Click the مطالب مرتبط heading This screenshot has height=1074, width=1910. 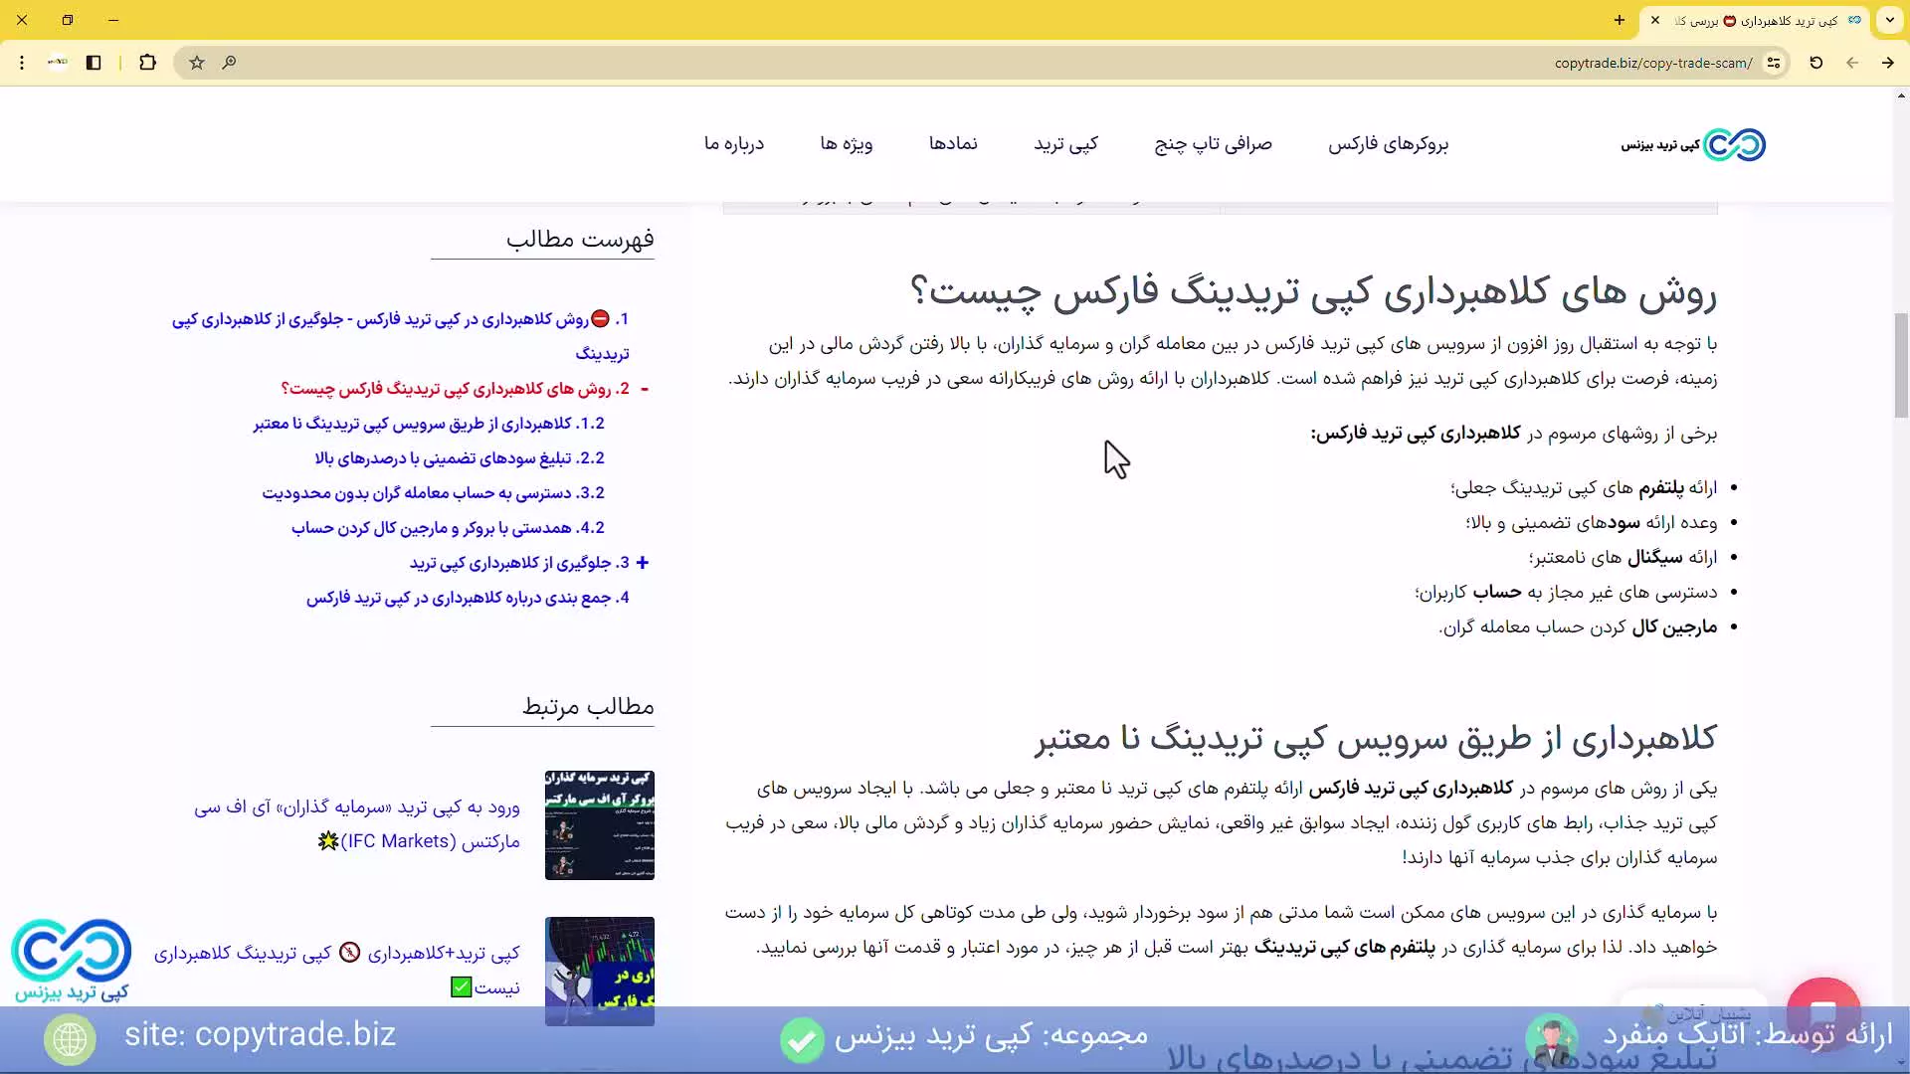(588, 706)
